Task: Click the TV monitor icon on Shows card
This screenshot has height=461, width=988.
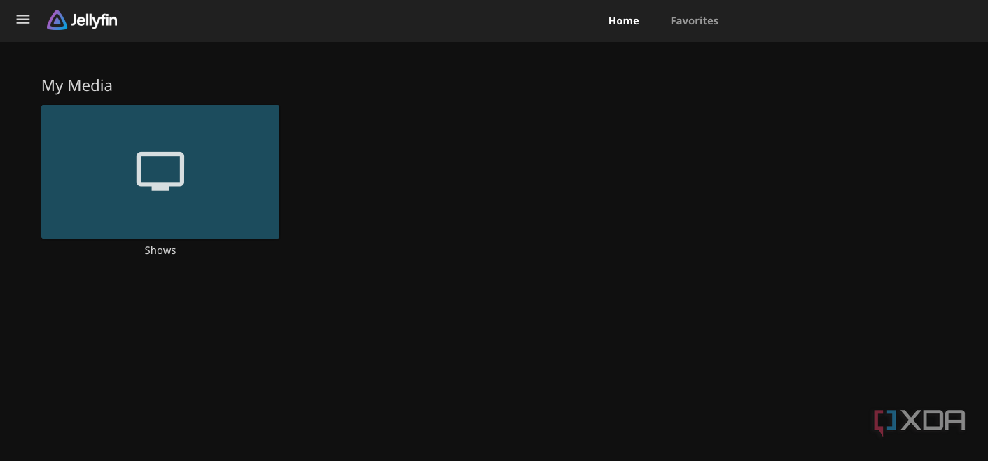Action: 160,171
